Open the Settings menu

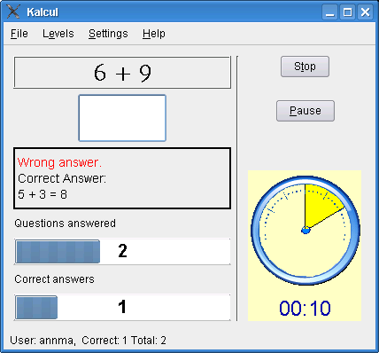point(108,34)
